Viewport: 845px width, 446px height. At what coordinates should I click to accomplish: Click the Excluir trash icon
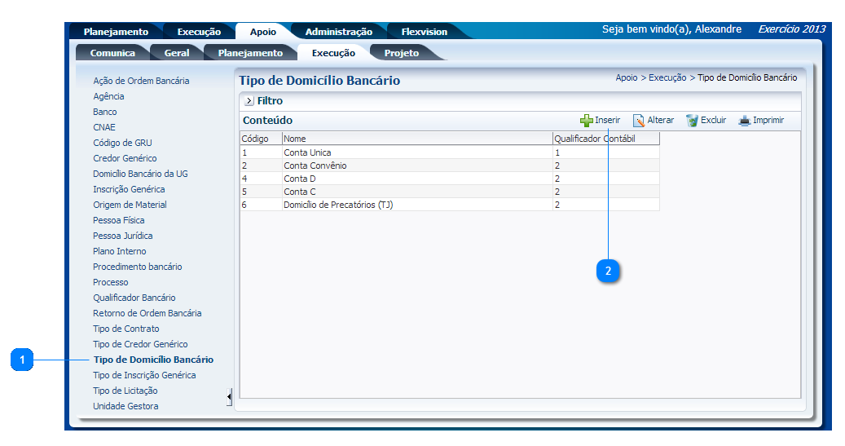coord(692,121)
